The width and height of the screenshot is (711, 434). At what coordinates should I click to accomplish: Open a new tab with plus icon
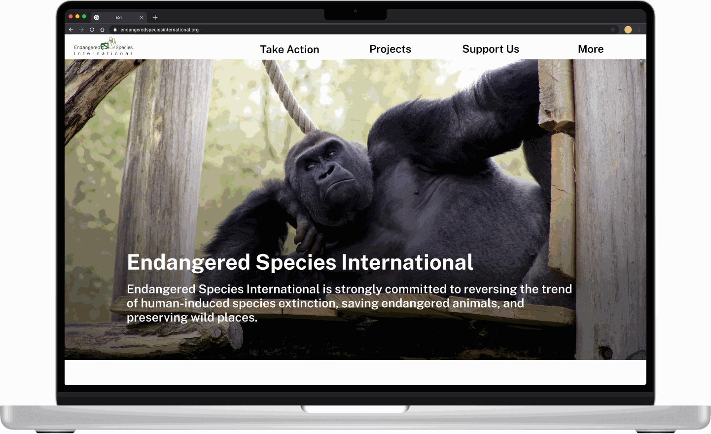pyautogui.click(x=155, y=17)
